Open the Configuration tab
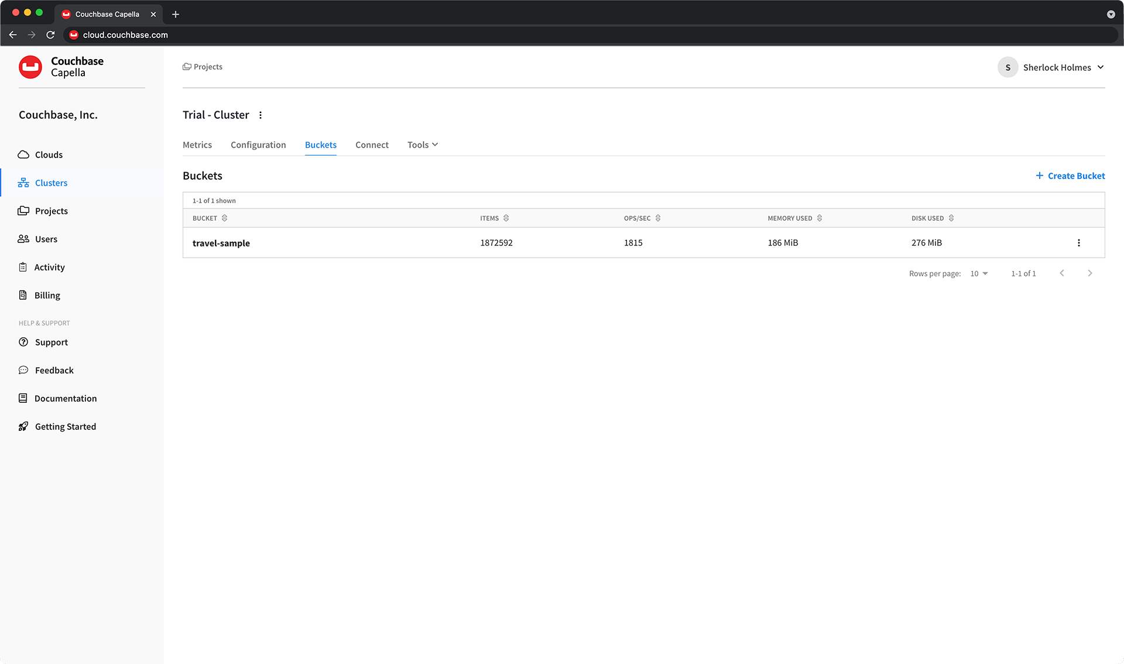 tap(258, 145)
